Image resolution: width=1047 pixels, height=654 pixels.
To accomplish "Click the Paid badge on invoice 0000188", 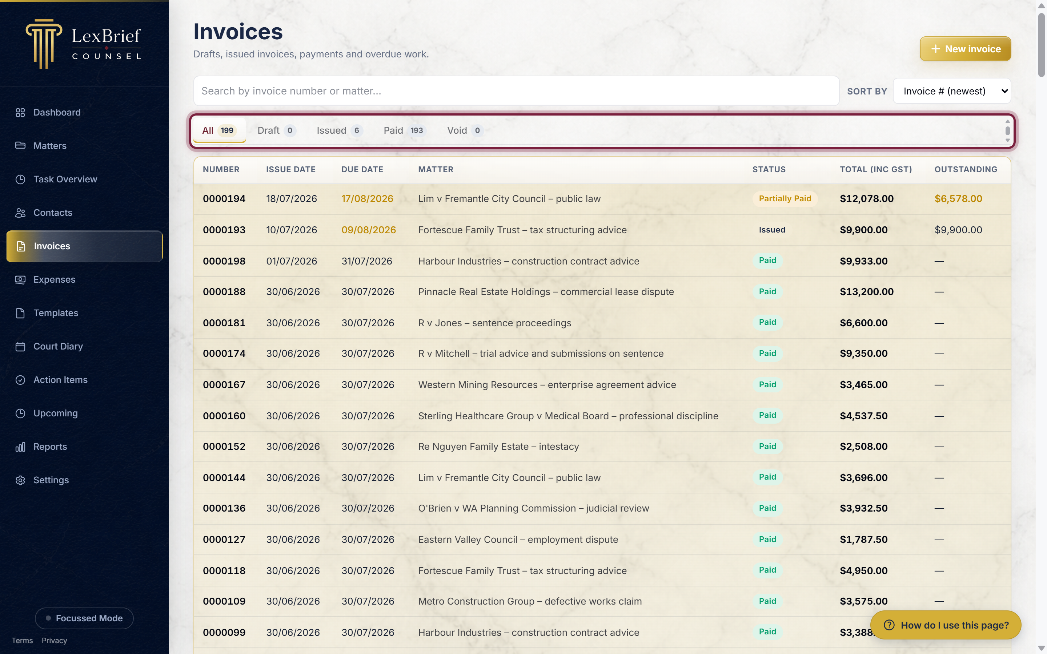I will 767,292.
